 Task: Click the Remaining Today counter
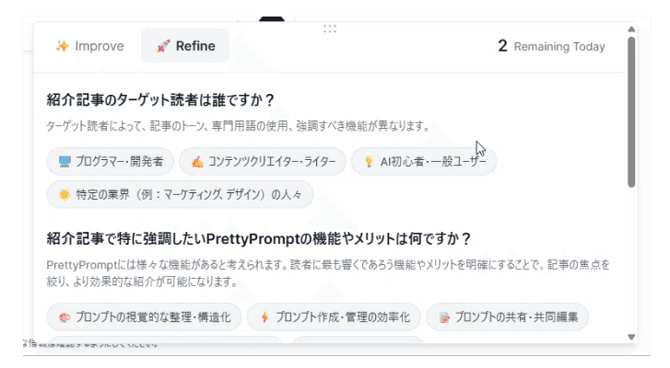click(551, 46)
